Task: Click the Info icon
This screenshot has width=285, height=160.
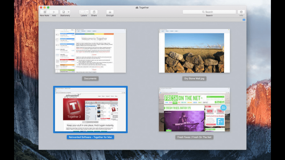Action: tap(241, 12)
